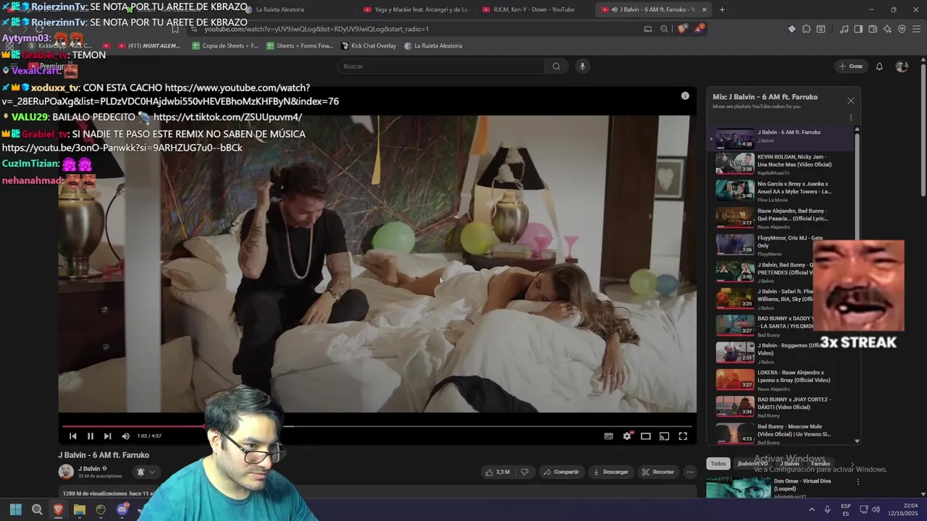The width and height of the screenshot is (927, 521).
Task: Open Leo AI sparkle icon
Action: coord(887,29)
